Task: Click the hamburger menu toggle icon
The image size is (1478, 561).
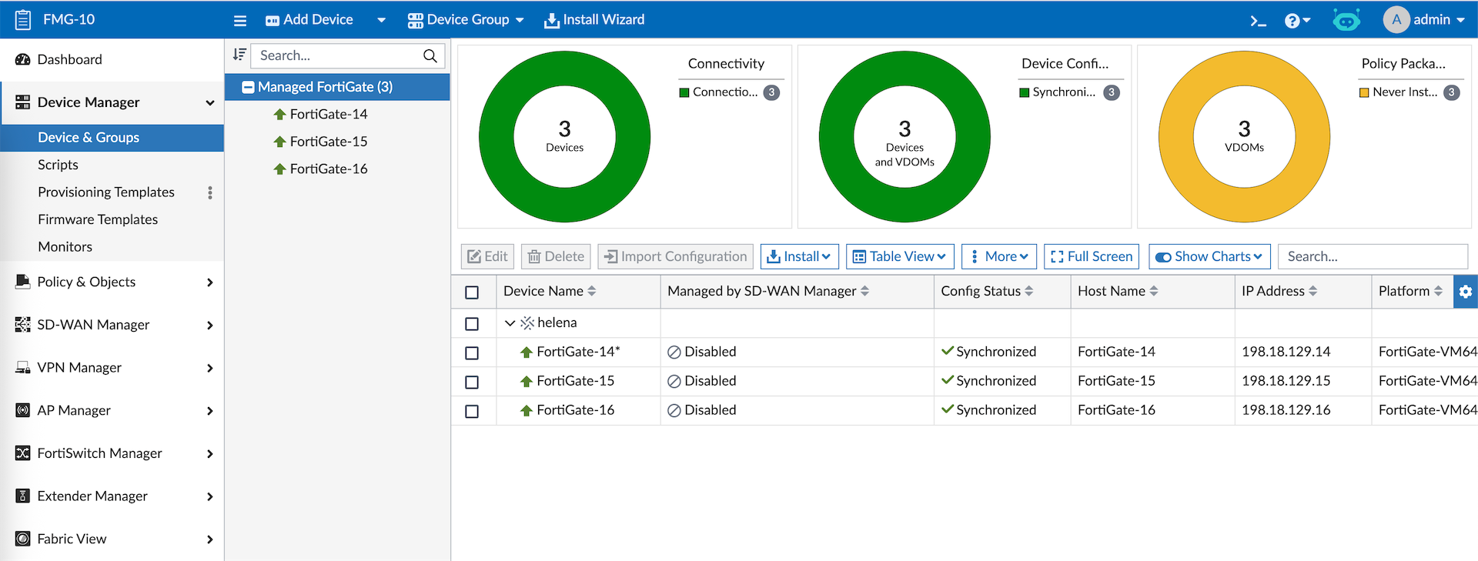Action: 240,21
